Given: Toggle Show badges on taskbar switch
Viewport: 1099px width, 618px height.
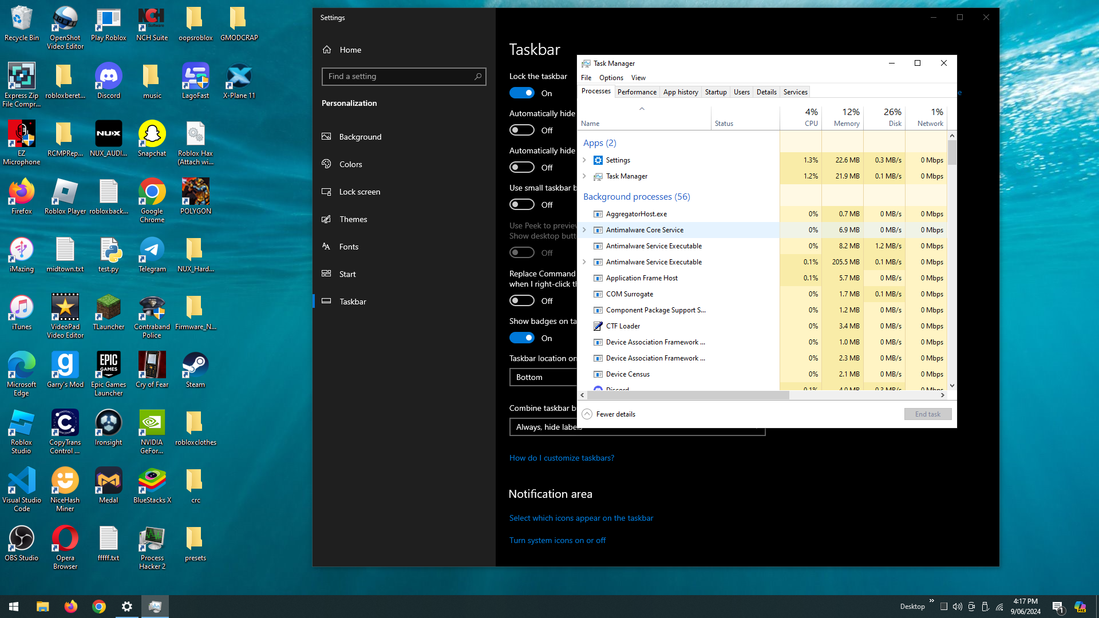Looking at the screenshot, I should 522,338.
